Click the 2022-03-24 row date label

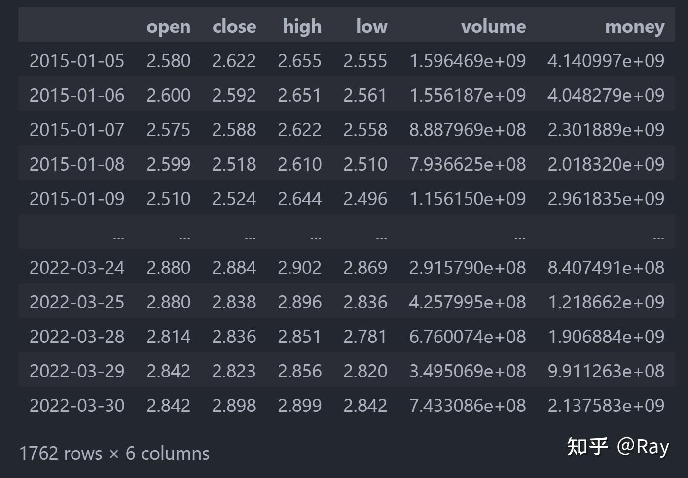point(77,268)
